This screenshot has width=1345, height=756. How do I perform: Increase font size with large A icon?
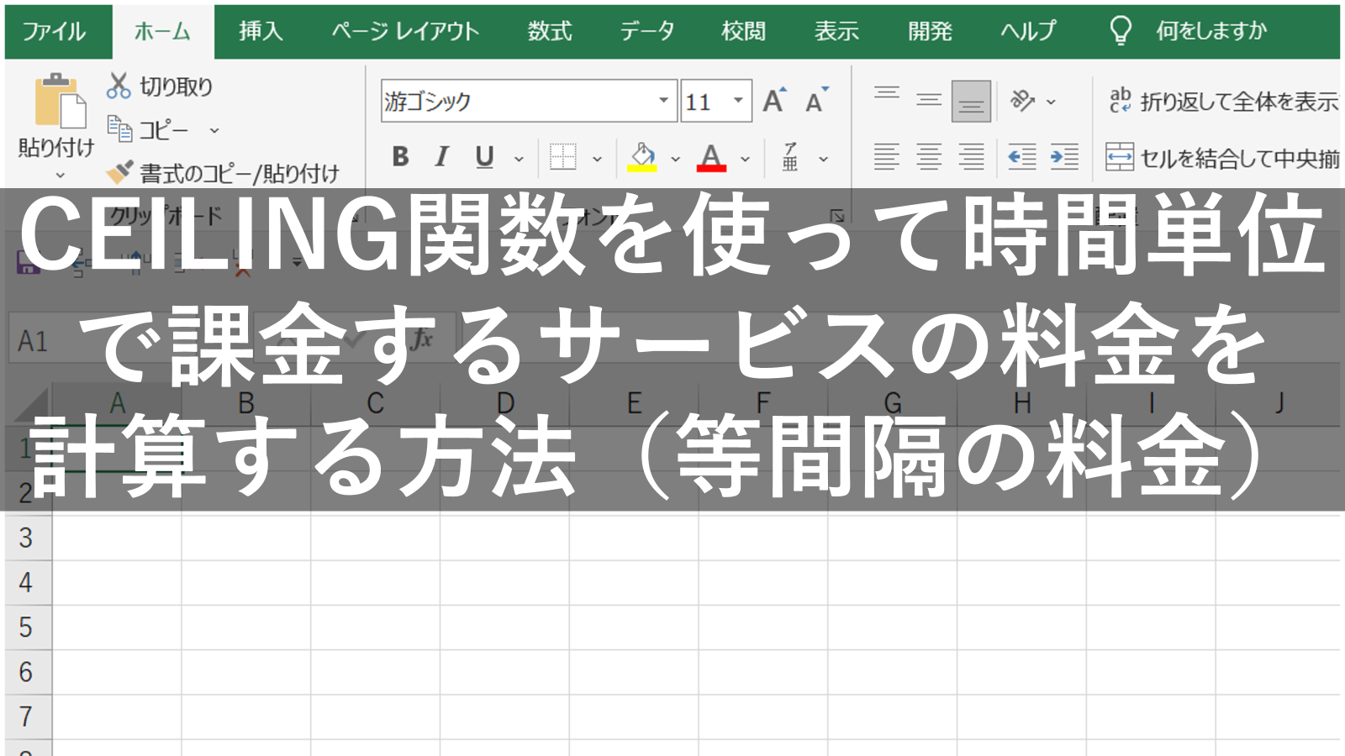[x=774, y=101]
